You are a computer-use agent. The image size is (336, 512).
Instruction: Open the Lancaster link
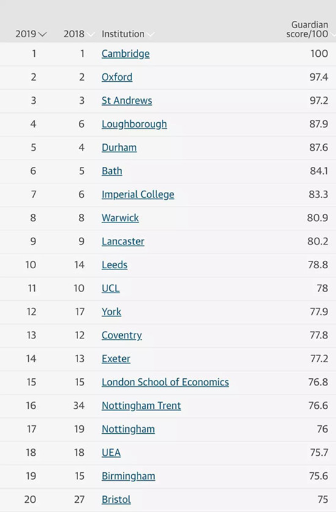click(123, 241)
